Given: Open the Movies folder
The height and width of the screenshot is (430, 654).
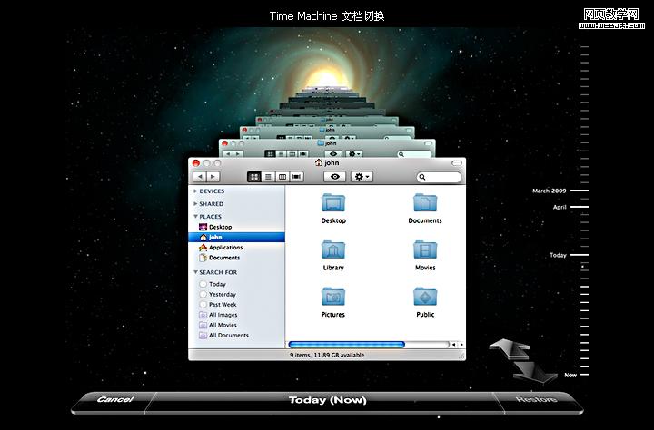Looking at the screenshot, I should (x=424, y=250).
